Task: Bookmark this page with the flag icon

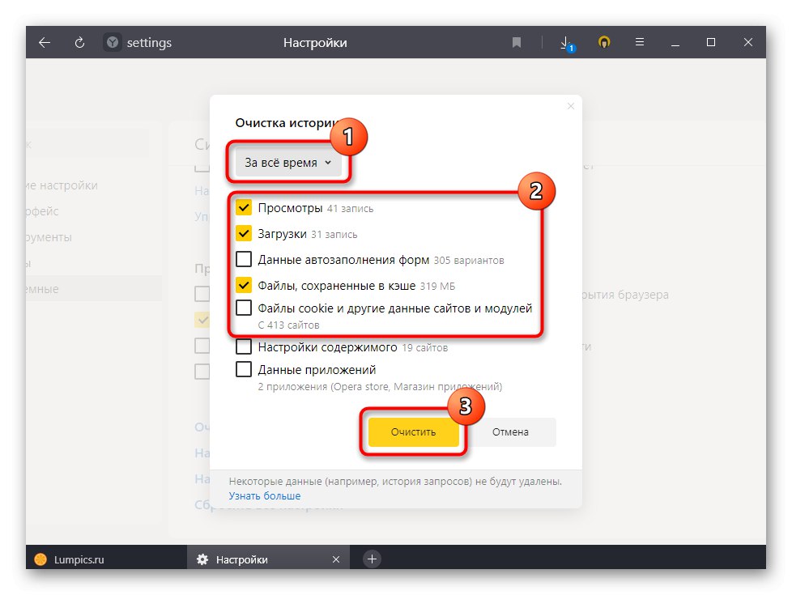Action: coord(516,42)
